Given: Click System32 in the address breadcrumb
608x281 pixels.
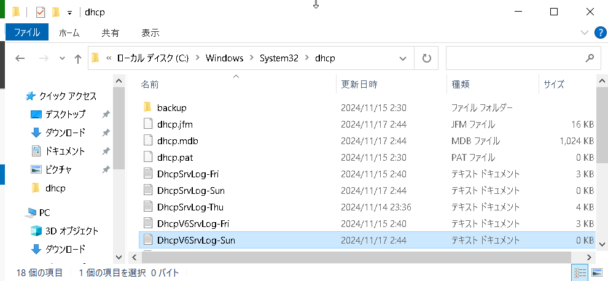Looking at the screenshot, I should pos(279,58).
